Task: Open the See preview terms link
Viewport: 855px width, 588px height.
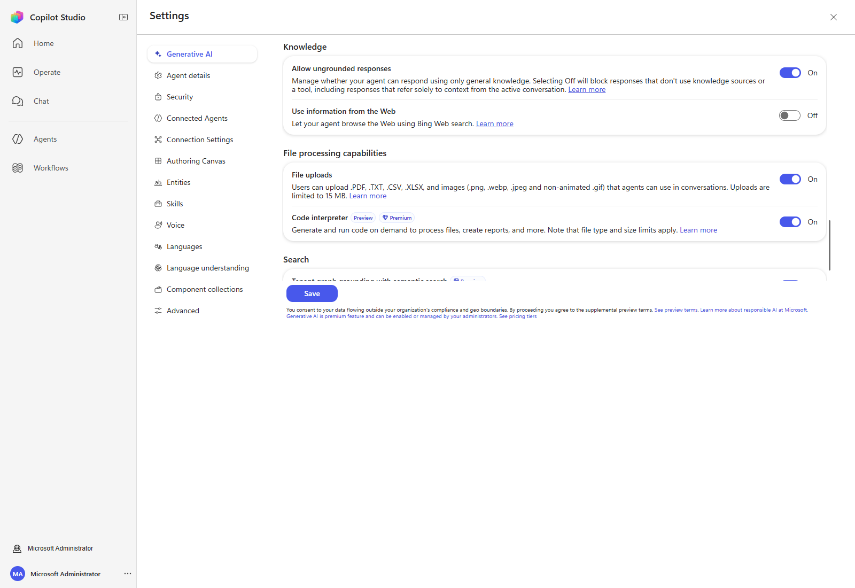Action: 676,310
